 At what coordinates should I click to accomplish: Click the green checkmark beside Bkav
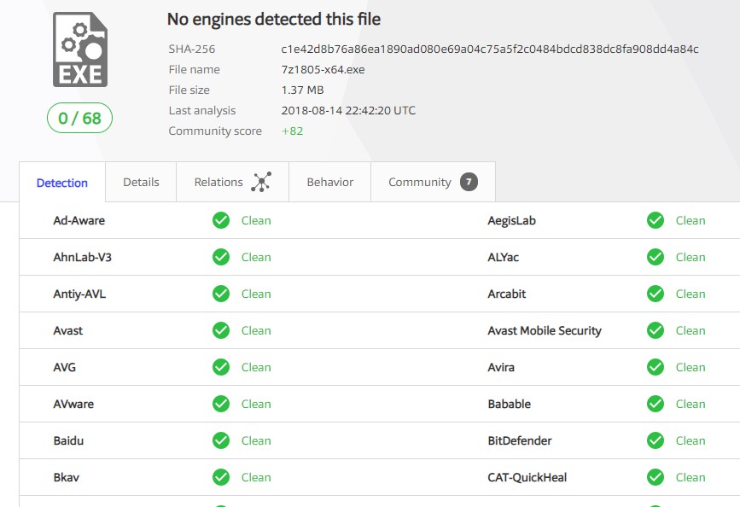pos(220,477)
